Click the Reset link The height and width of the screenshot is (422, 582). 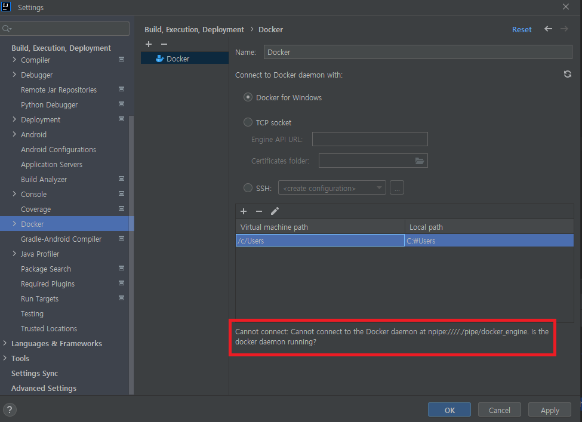[x=522, y=29]
